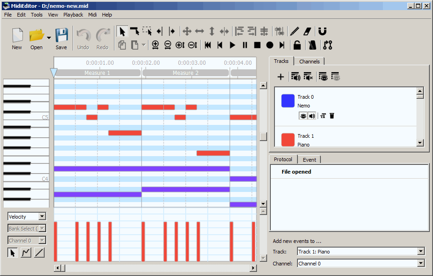Rename Track 0 with text icon
This screenshot has width=433, height=276.
point(323,116)
